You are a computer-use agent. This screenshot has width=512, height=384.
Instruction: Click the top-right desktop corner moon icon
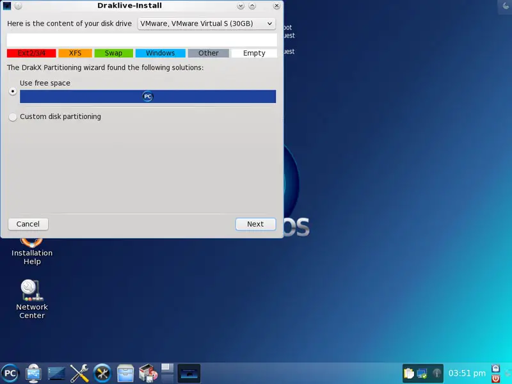tap(505, 6)
